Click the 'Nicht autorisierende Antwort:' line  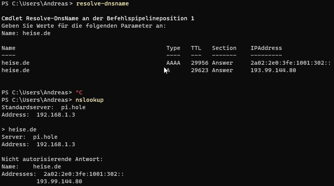52,159
